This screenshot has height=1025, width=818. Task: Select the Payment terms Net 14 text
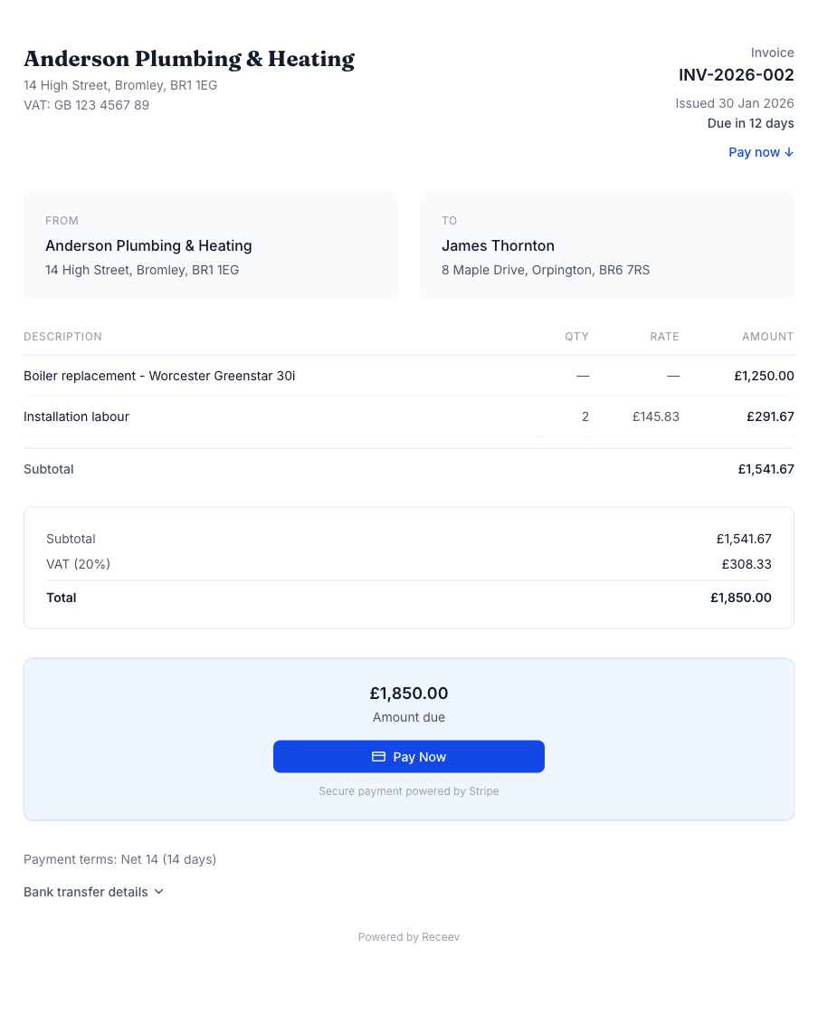(119, 859)
